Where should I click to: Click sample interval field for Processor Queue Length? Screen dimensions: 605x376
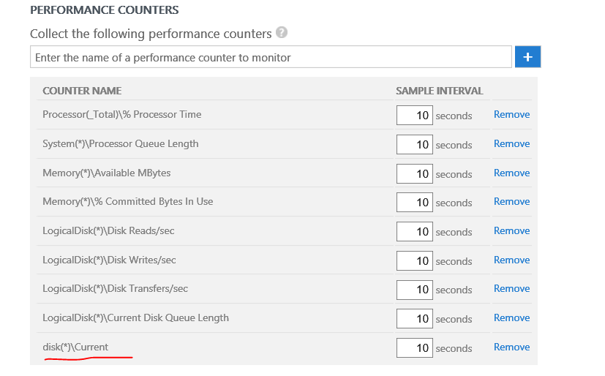click(x=414, y=145)
